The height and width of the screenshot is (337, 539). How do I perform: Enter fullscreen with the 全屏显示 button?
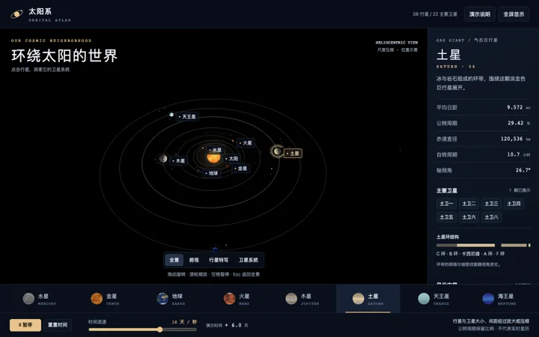514,14
